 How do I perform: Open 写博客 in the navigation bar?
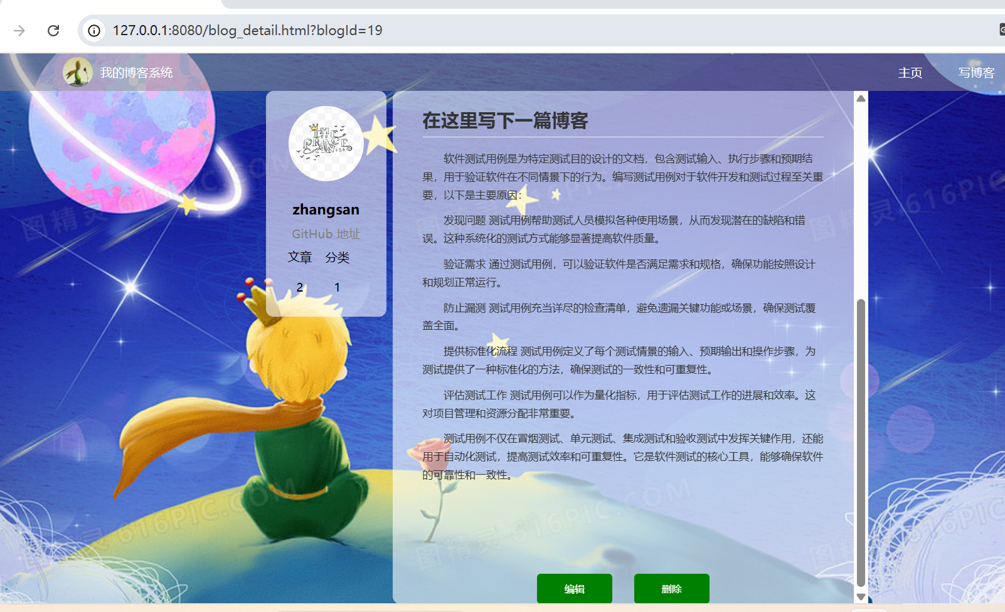click(x=976, y=73)
